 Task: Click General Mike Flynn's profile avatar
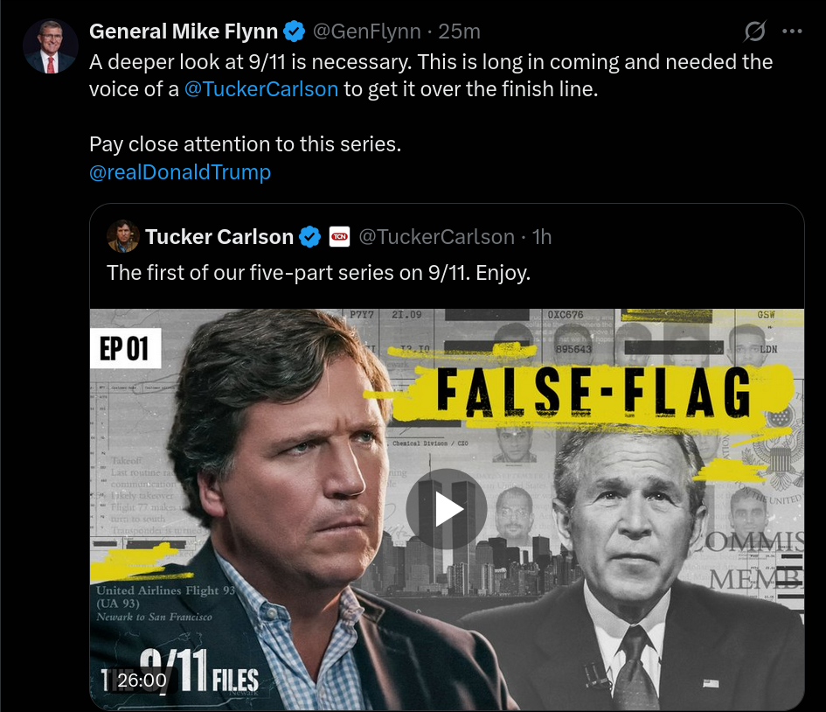pos(51,46)
